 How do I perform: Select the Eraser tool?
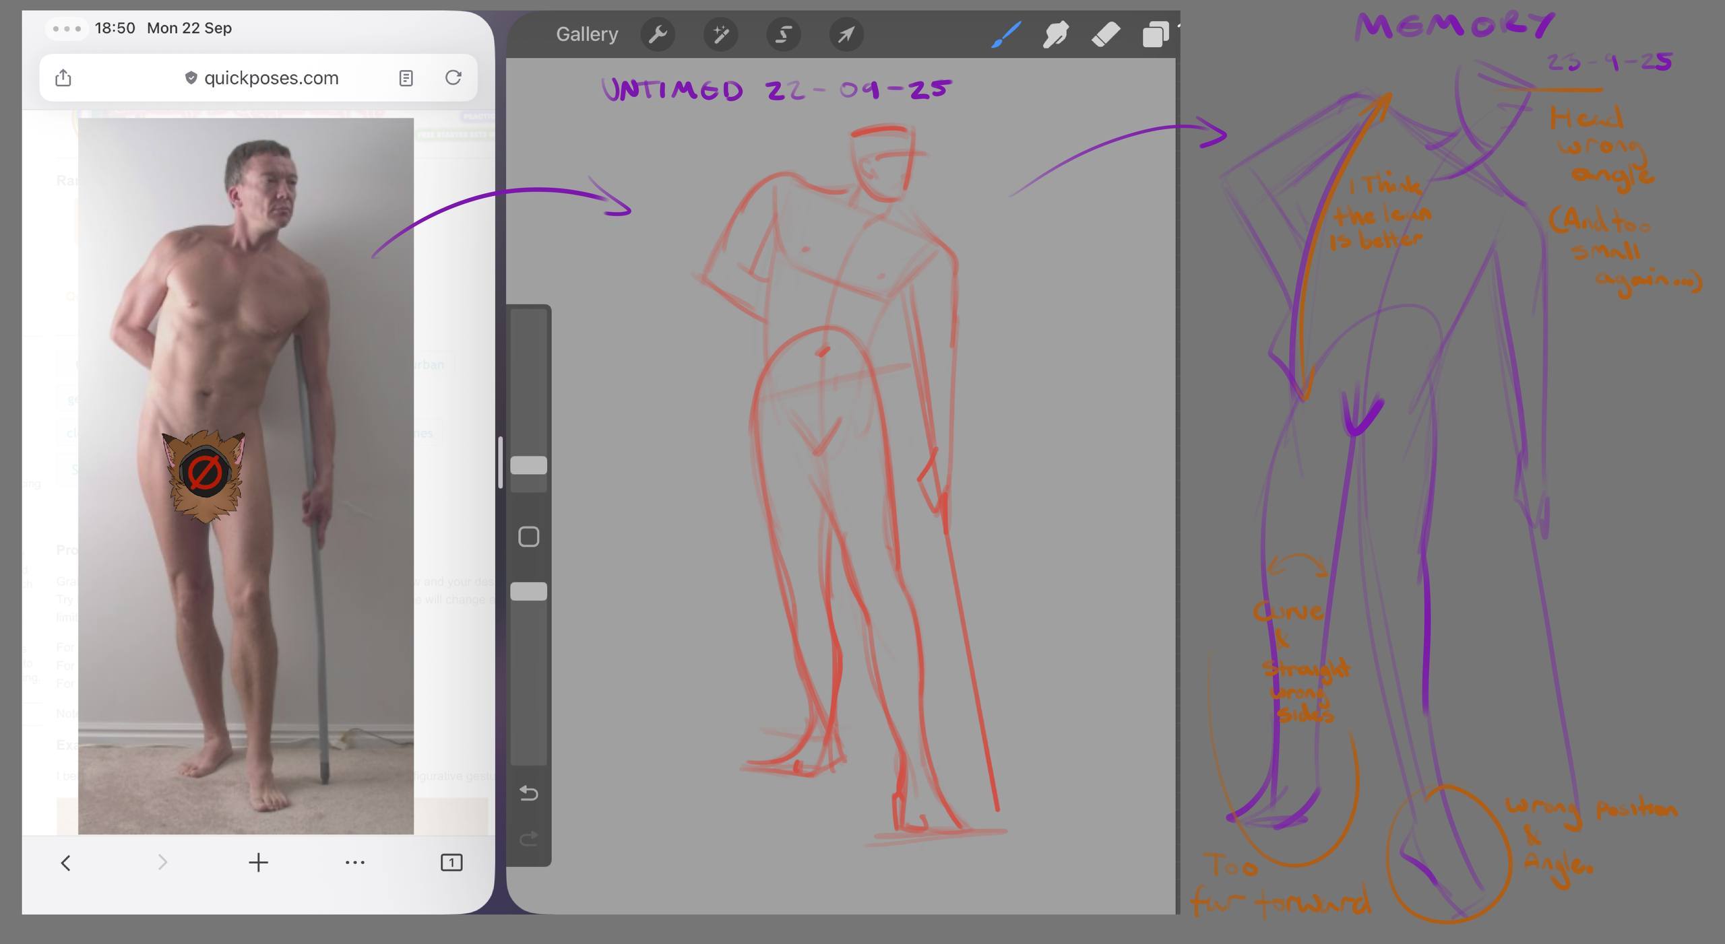click(x=1105, y=34)
